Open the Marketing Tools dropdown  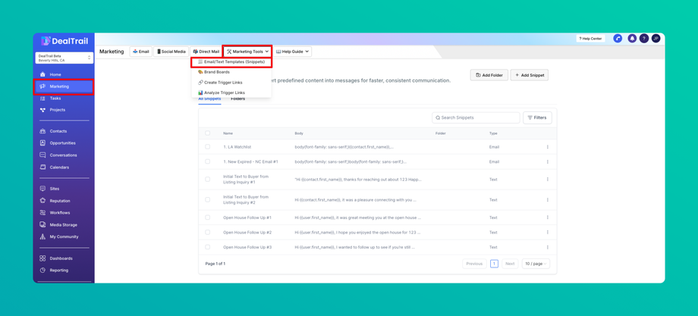247,52
